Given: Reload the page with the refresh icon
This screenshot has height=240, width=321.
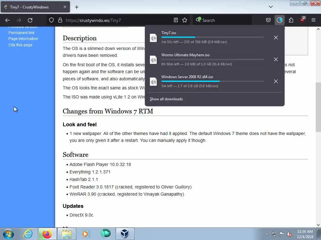Looking at the screenshot, I should [30, 20].
